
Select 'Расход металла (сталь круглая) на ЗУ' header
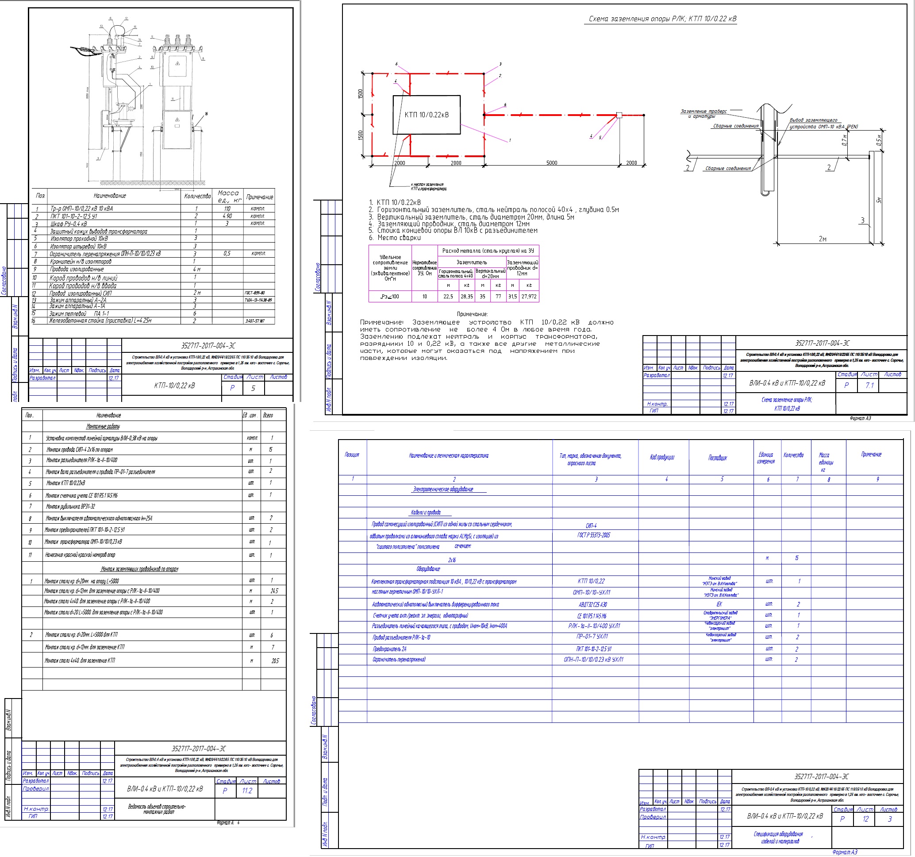[488, 251]
